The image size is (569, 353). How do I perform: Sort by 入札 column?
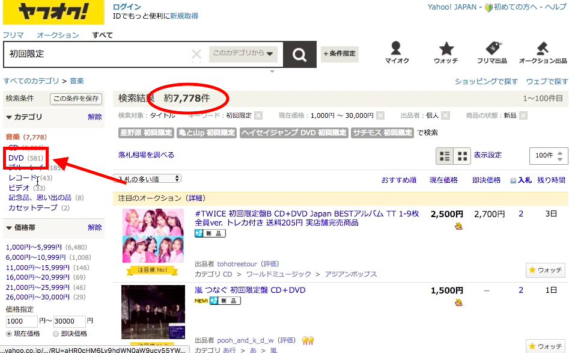coord(525,180)
